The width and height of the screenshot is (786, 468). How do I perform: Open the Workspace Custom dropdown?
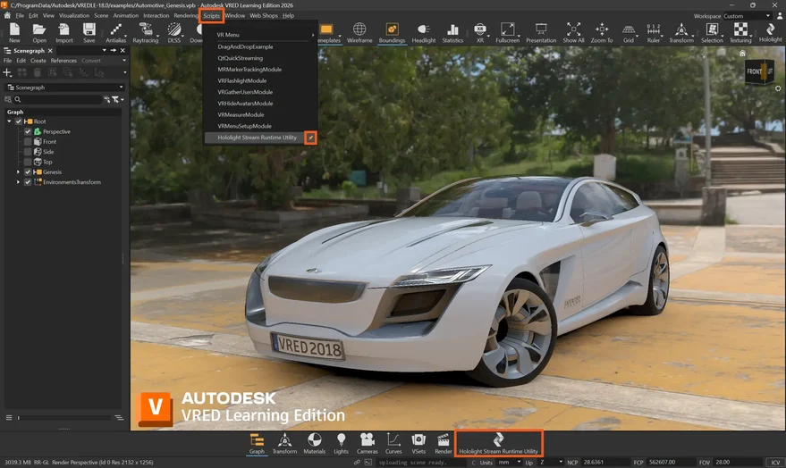[747, 16]
